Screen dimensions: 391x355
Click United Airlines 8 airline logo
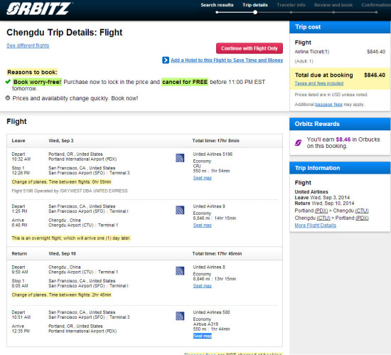pos(180,271)
